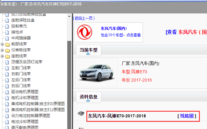Open the 东风汽车(国内) manufacturer link

[114, 28]
